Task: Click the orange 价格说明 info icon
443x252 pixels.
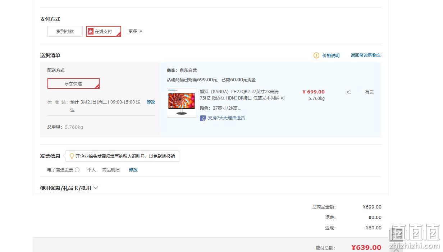Action: coord(316,55)
